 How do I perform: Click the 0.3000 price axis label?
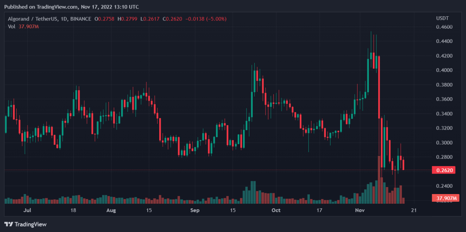[443, 143]
